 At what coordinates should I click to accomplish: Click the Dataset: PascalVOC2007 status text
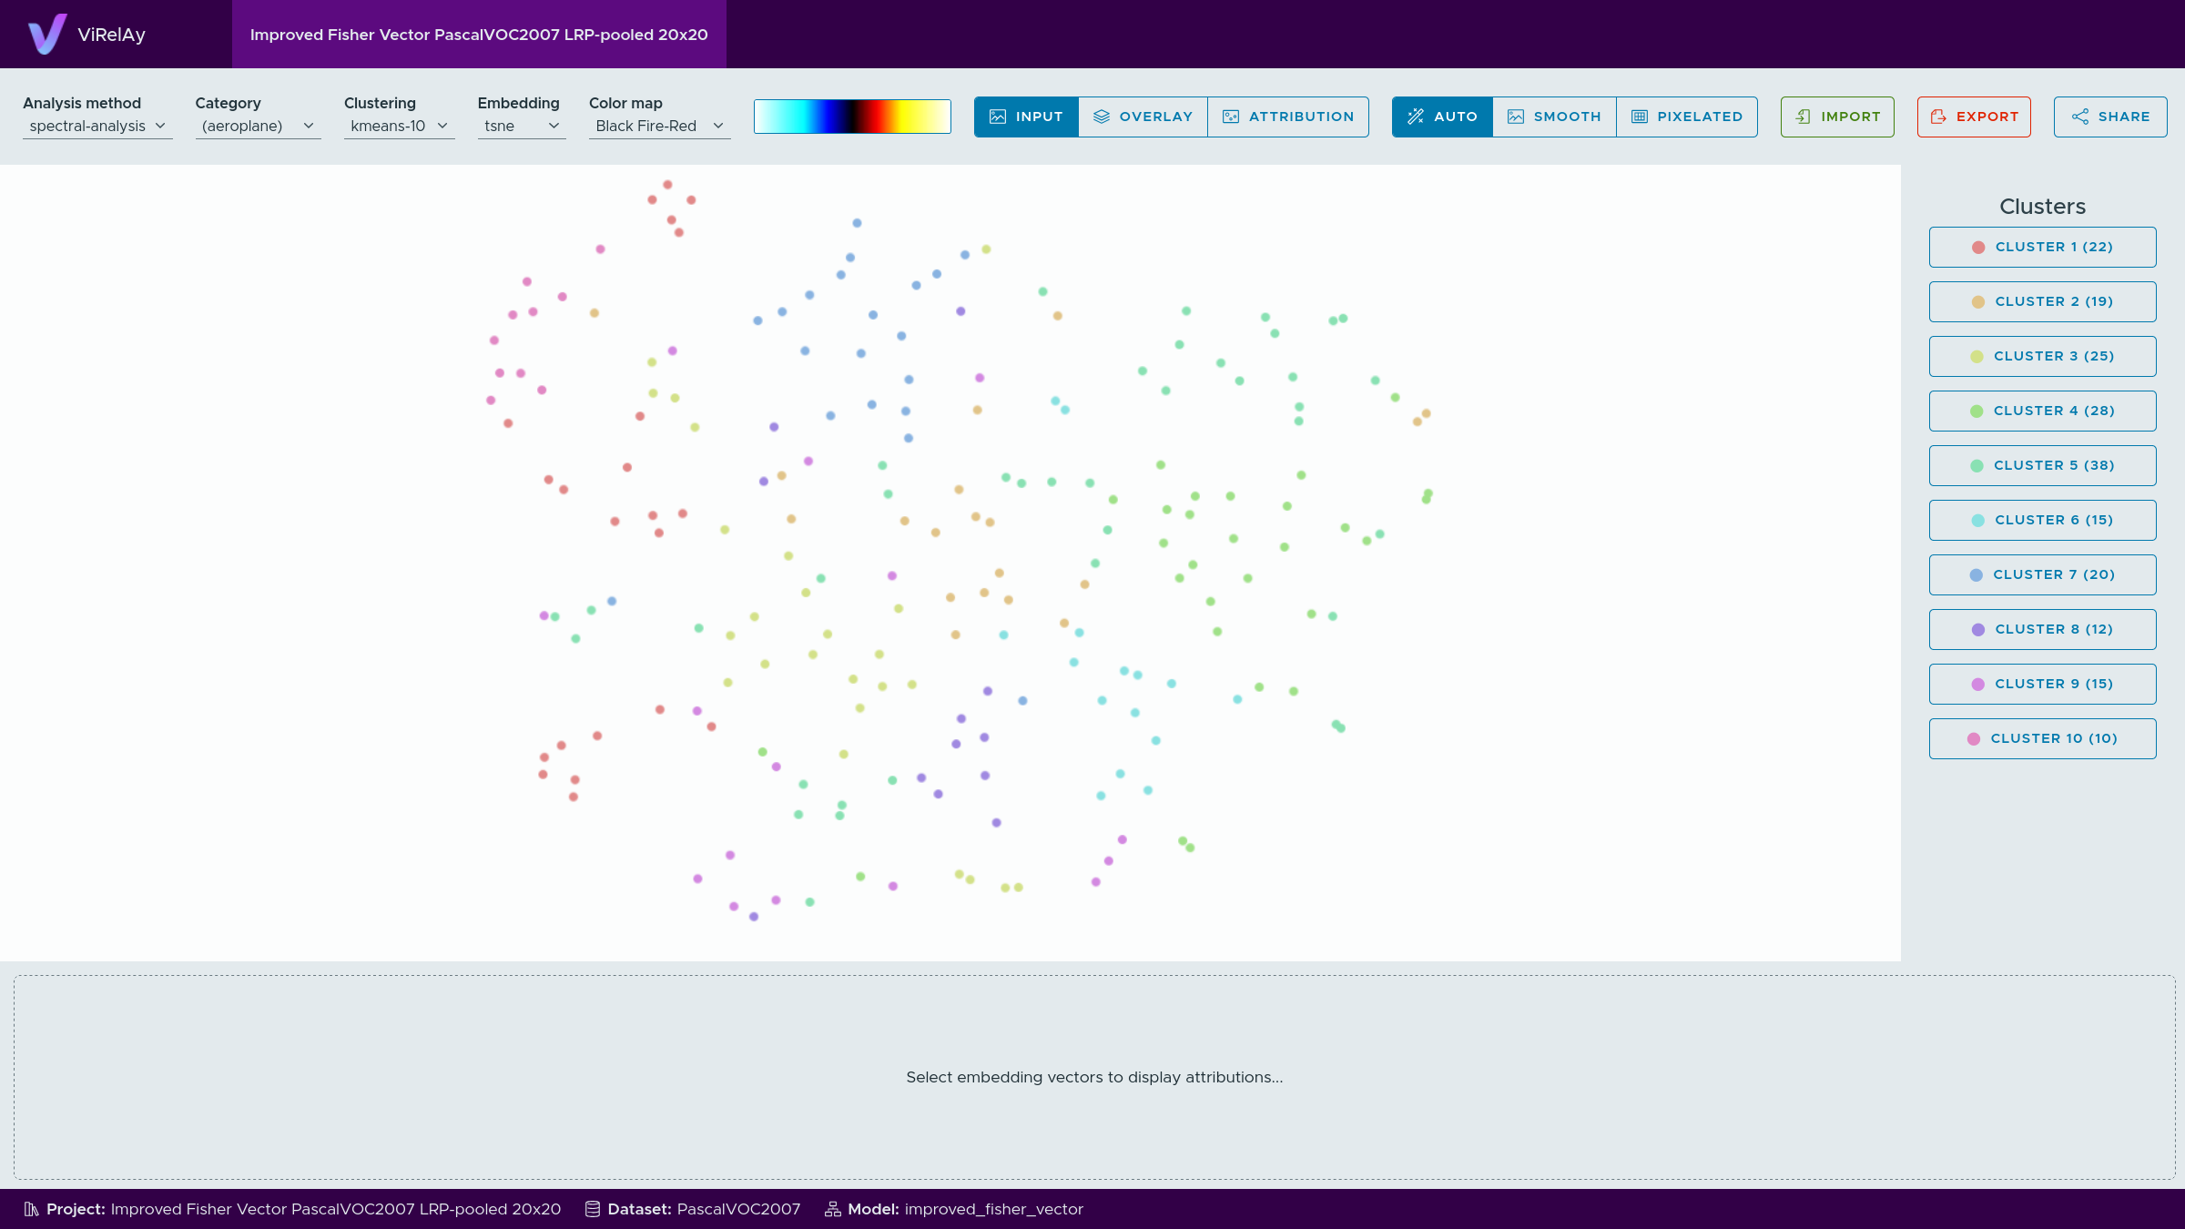[704, 1209]
